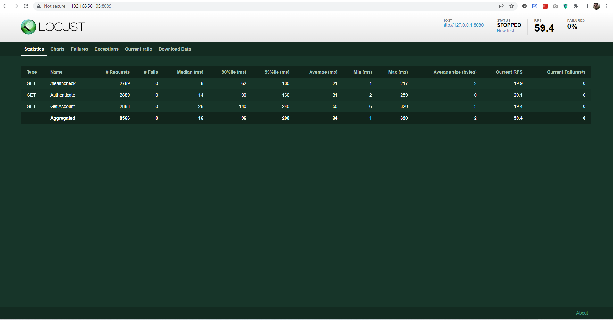The image size is (613, 320).
Task: Sort by Min (ms) column header
Action: point(363,72)
